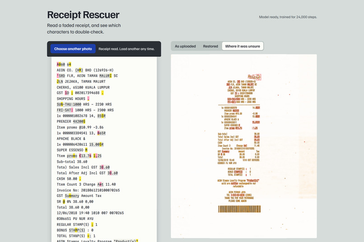Click the 'CASH 50.00' line
The image size is (364, 242).
point(69,179)
